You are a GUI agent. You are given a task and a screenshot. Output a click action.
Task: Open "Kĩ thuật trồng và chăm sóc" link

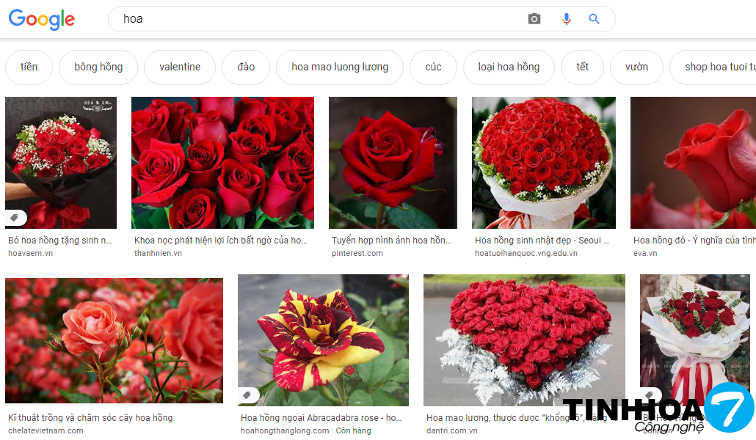tap(90, 418)
